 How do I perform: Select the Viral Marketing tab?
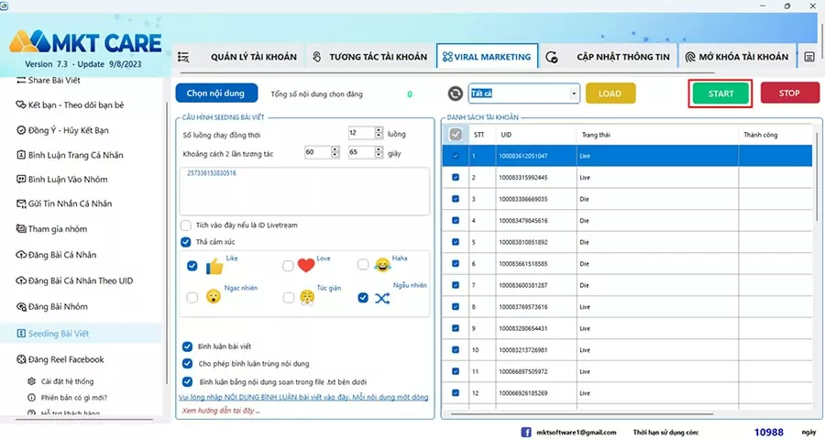pos(487,56)
